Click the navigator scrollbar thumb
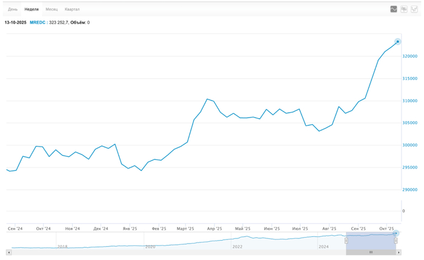The image size is (424, 260). 371,252
